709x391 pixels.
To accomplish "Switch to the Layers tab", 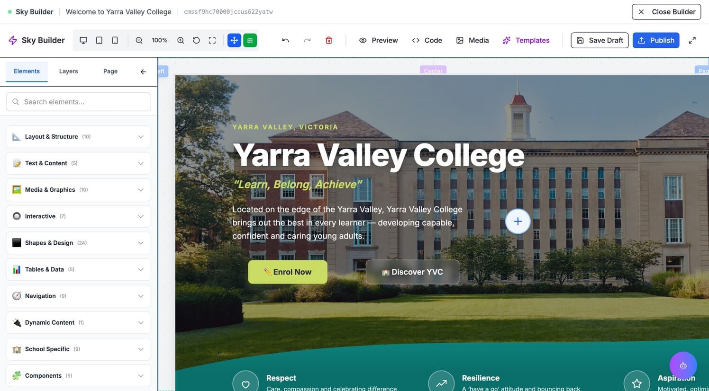I will 68,71.
